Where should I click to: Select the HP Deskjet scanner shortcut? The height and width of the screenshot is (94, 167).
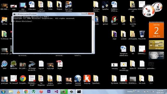tap(32, 66)
